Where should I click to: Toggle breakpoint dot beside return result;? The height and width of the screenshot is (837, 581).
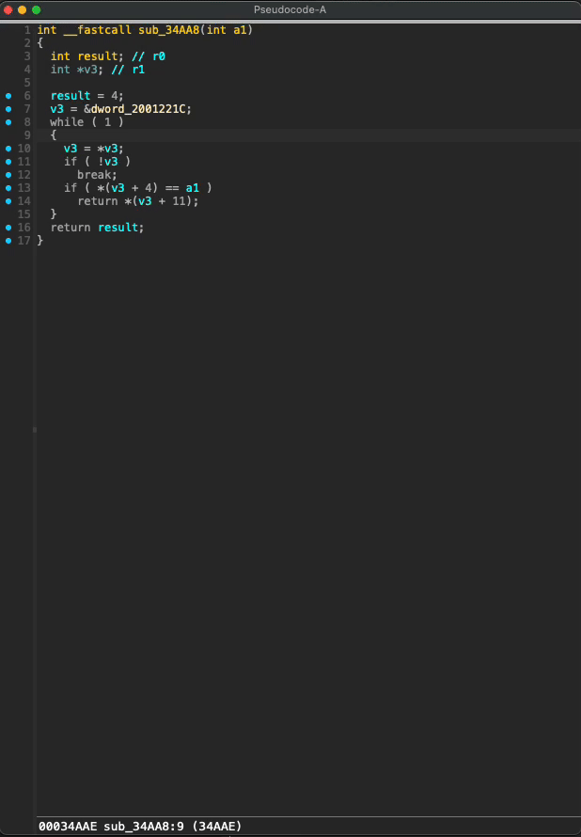[8, 228]
